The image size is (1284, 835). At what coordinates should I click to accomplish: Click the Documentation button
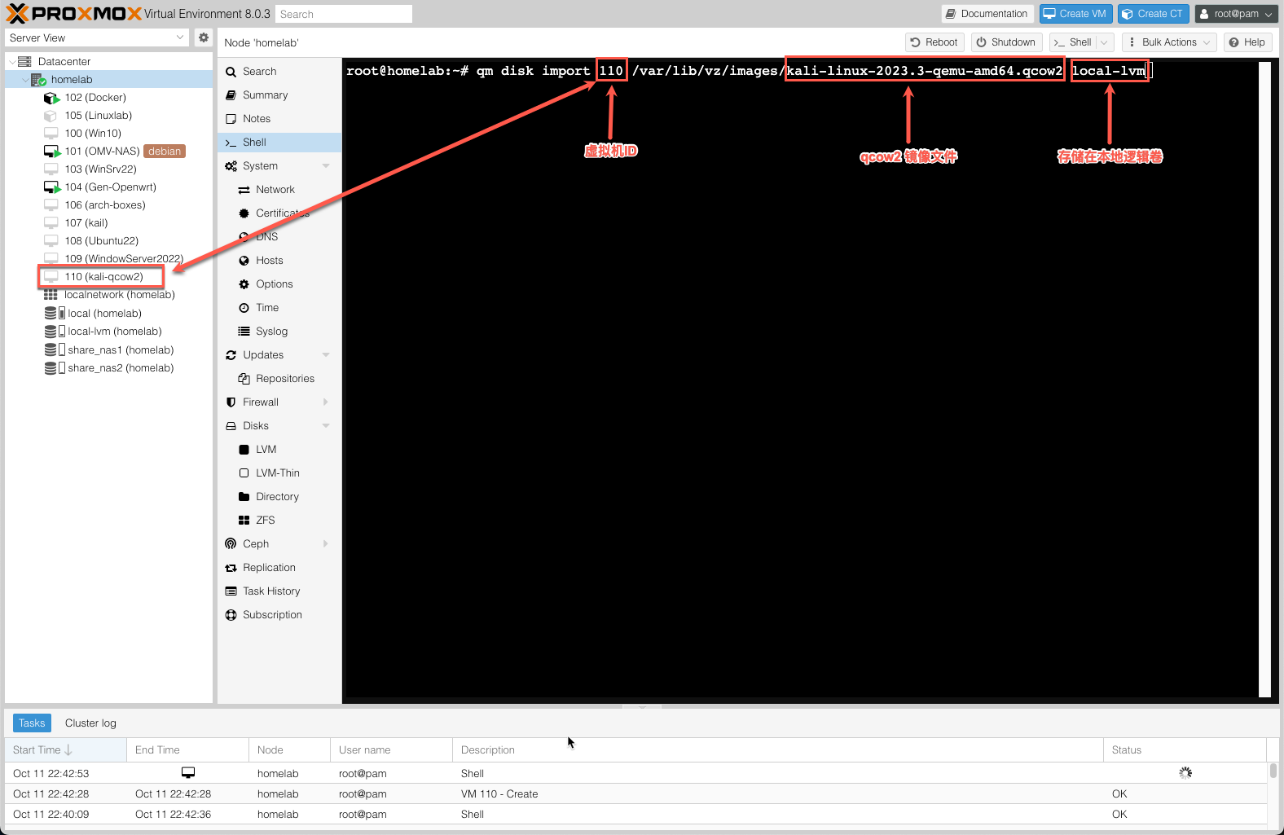pos(987,14)
